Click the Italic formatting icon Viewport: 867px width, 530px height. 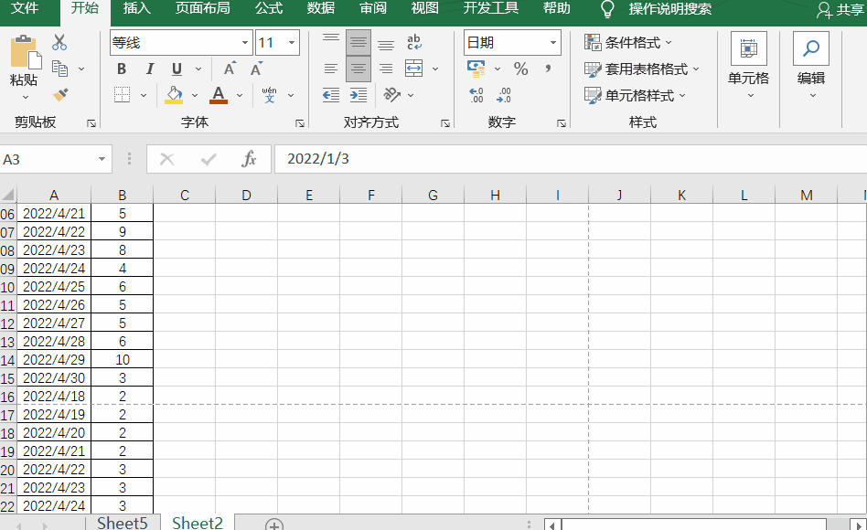[x=150, y=69]
